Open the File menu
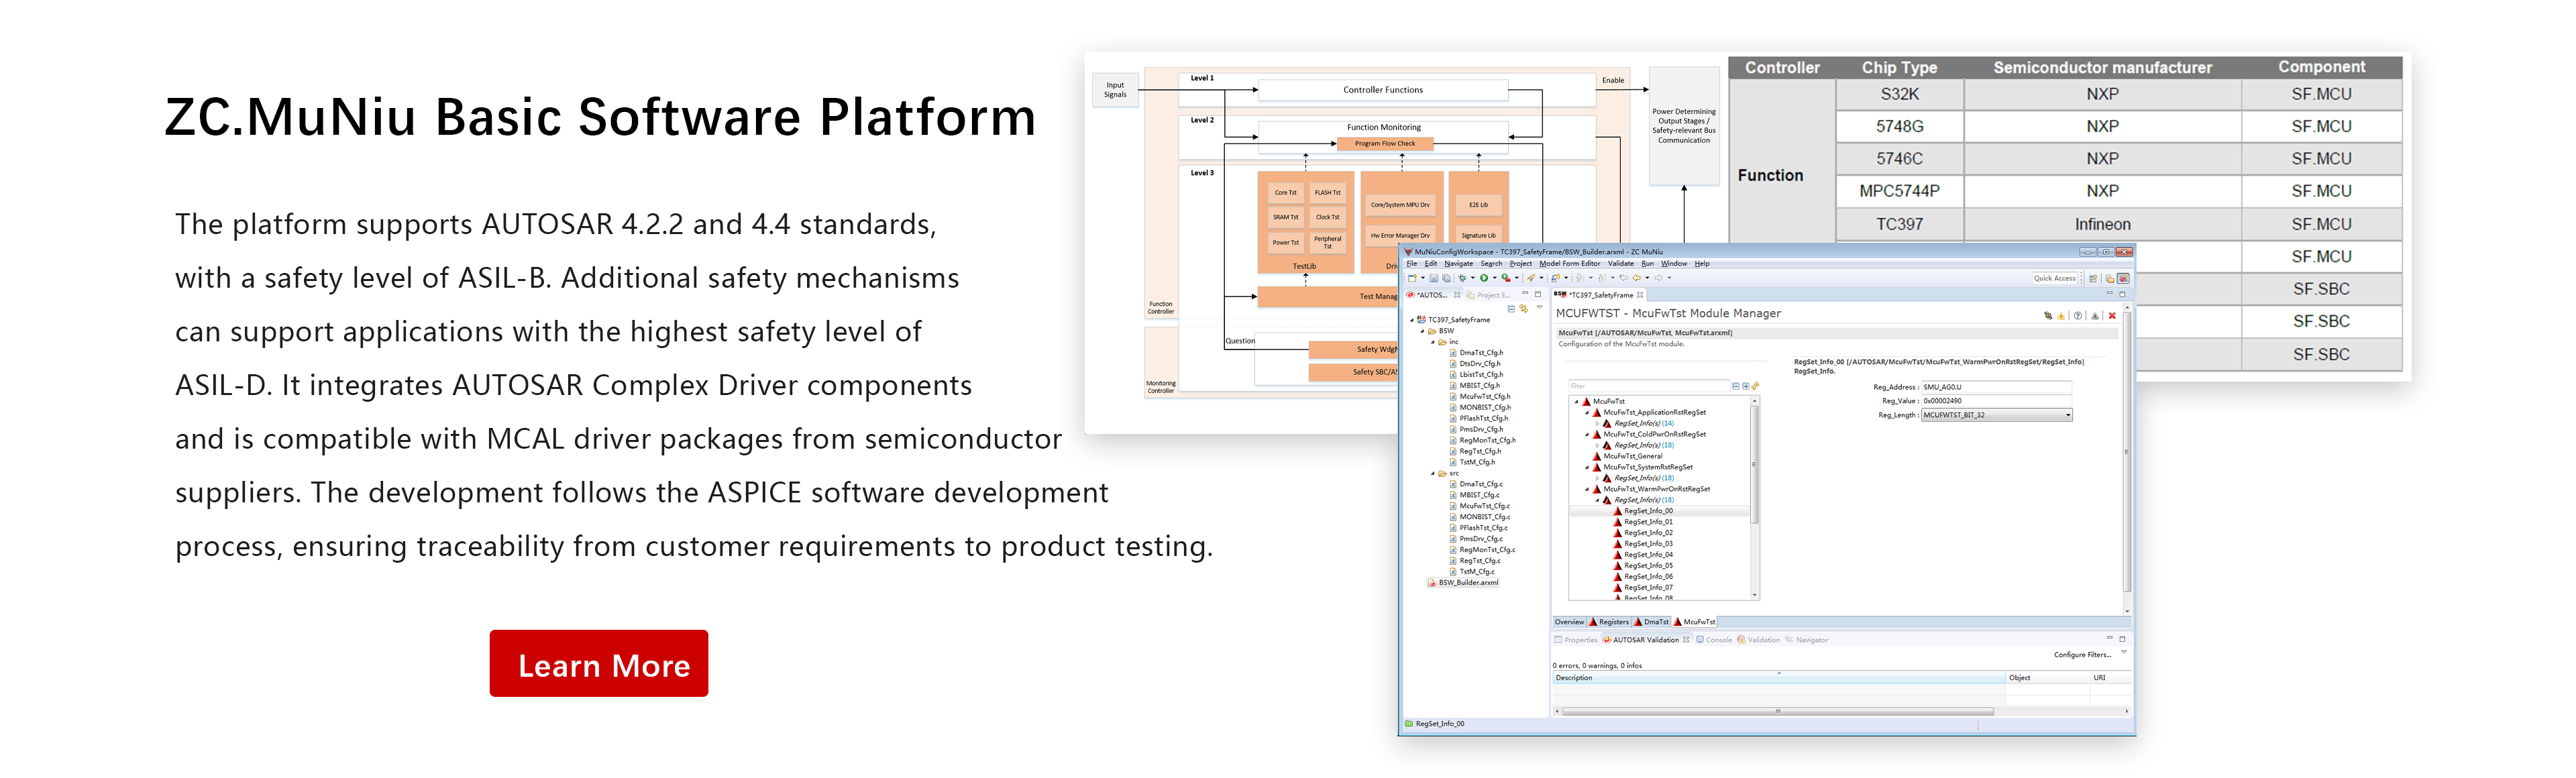 point(1412,264)
